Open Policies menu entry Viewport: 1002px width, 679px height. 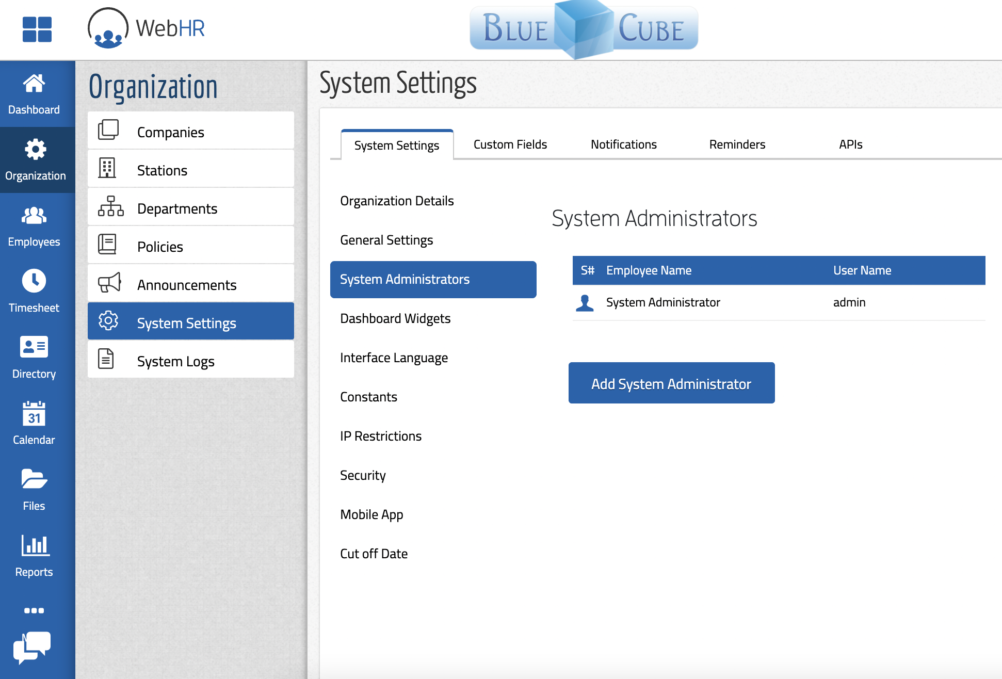(191, 245)
